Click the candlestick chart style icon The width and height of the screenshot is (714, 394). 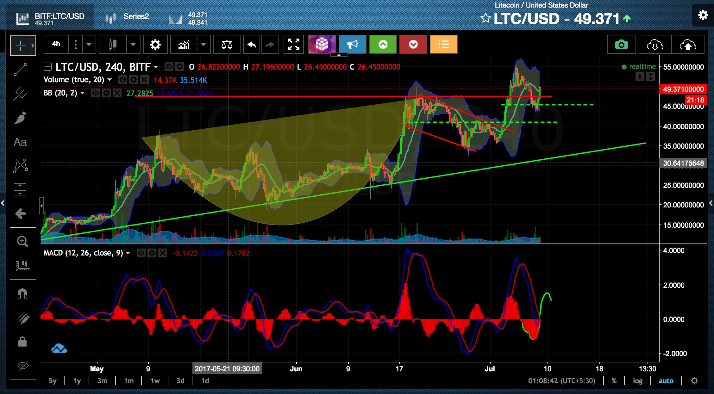(113, 45)
